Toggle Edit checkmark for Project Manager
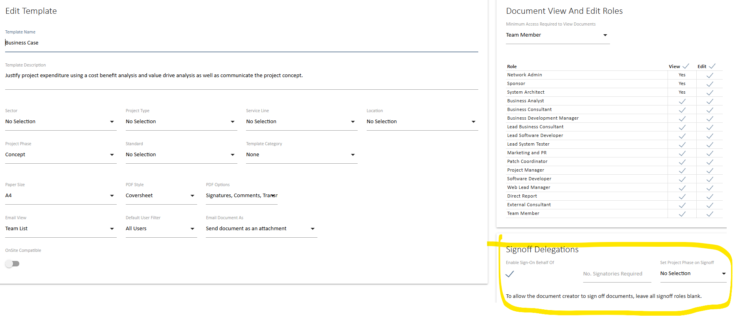 710,170
